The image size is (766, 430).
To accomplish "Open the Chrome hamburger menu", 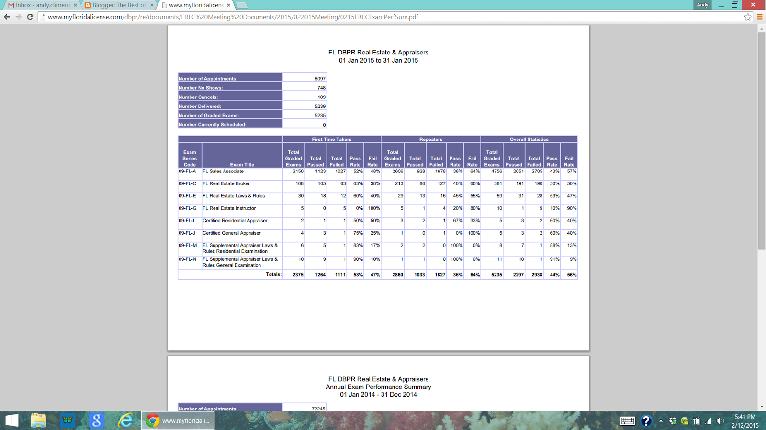I will pos(759,17).
